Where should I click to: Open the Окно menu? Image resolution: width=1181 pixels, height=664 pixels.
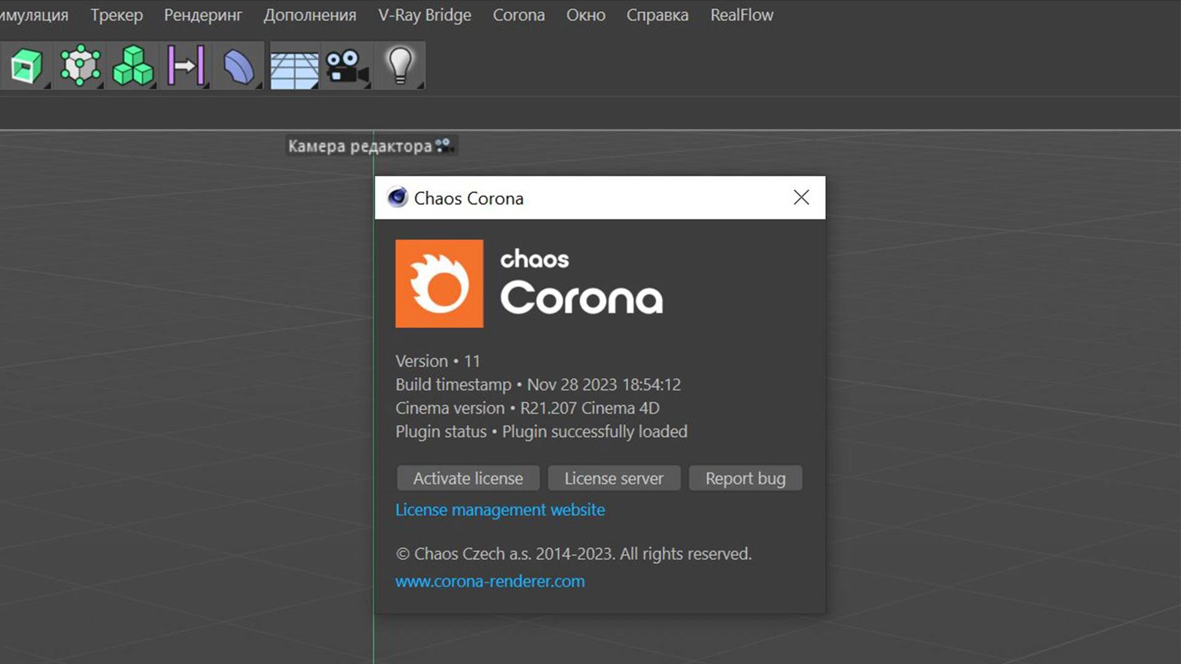point(586,15)
